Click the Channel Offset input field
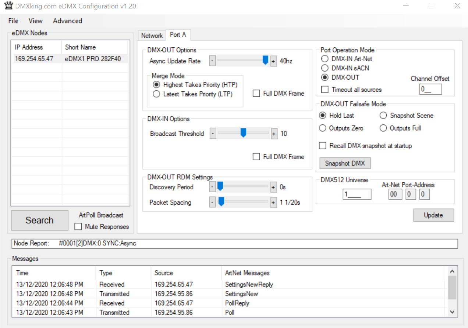The width and height of the screenshot is (468, 328). tap(430, 89)
